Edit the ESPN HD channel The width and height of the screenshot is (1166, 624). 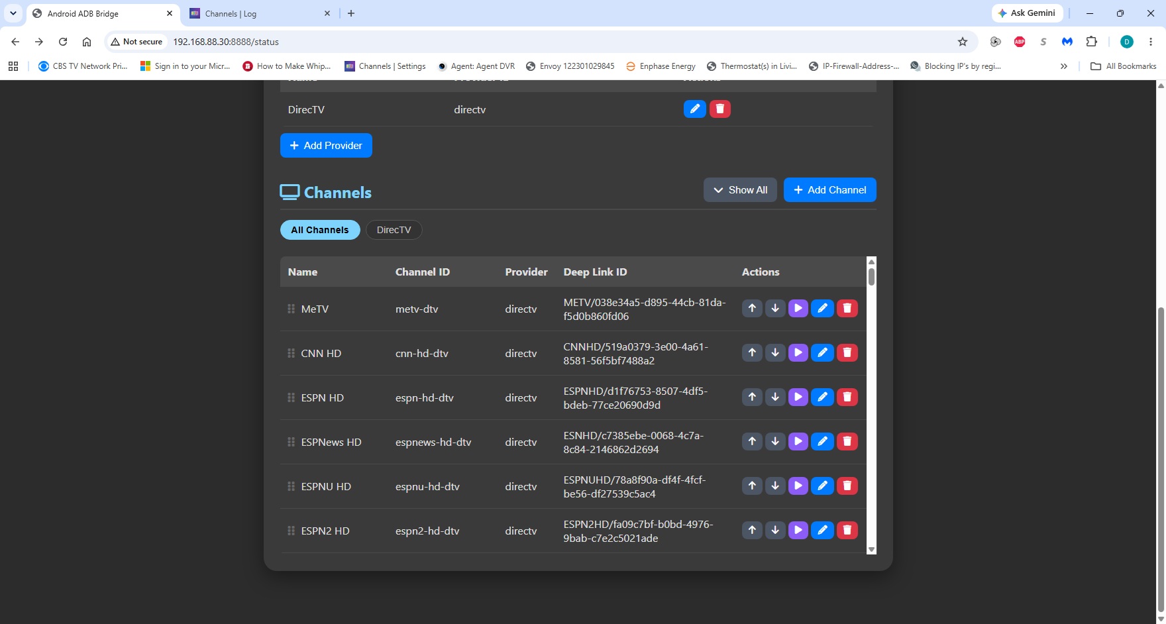click(x=822, y=397)
